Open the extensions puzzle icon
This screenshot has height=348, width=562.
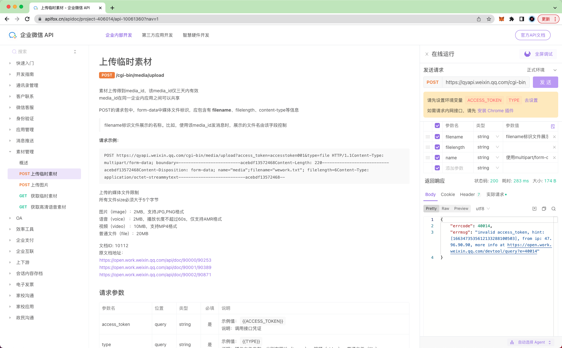click(512, 19)
